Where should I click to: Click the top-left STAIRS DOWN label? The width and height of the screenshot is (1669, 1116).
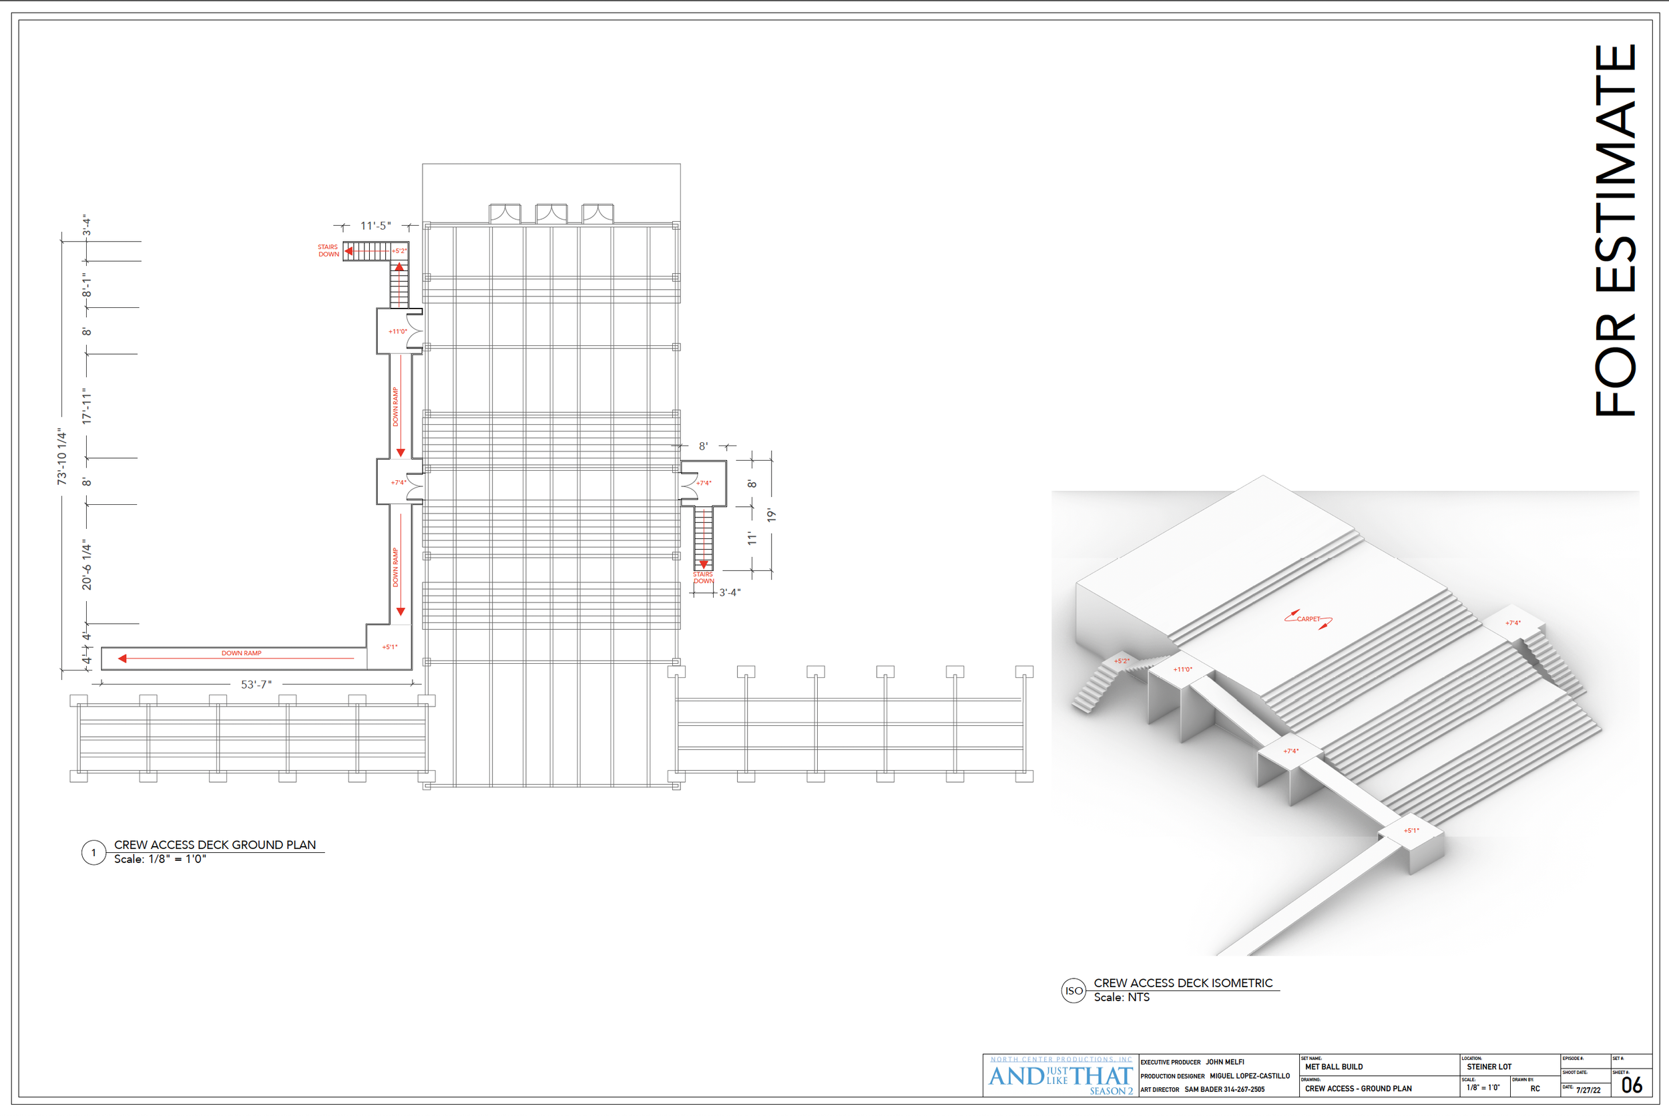(x=328, y=250)
